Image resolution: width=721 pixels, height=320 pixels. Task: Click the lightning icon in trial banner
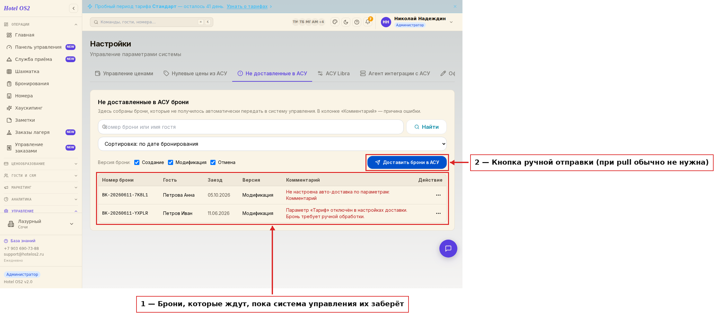pos(90,6)
